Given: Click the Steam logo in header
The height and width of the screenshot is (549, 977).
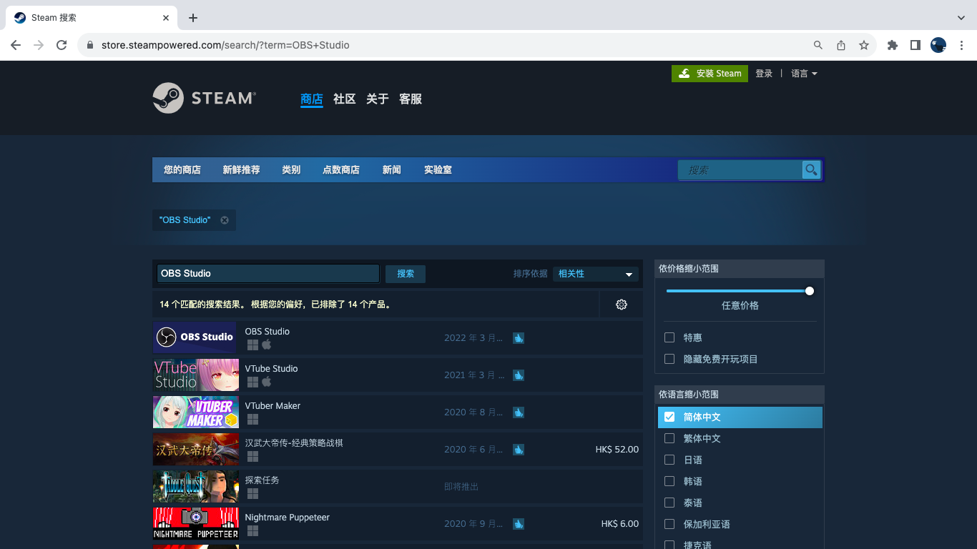Looking at the screenshot, I should [x=204, y=98].
